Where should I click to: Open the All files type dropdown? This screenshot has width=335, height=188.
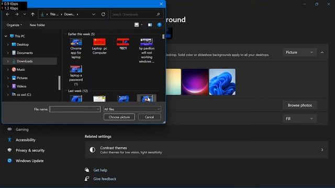click(x=132, y=109)
